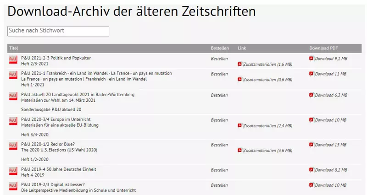This screenshot has width=367, height=195.
Task: Open Download 10 MB for Europa im Unterricht
Action: 330,120
